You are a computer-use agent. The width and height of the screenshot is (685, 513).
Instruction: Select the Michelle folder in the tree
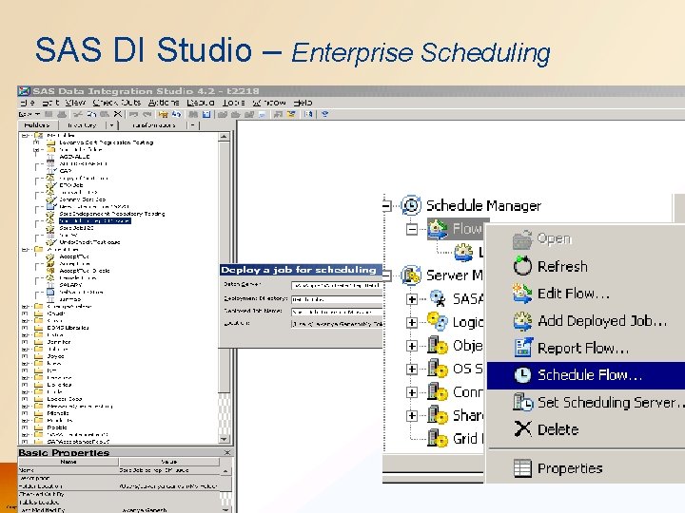click(58, 413)
